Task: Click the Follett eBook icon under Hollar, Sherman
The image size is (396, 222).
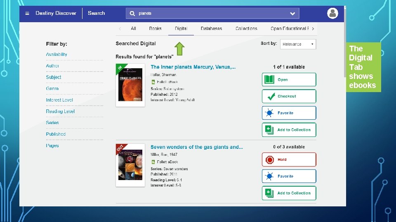Action: click(153, 82)
